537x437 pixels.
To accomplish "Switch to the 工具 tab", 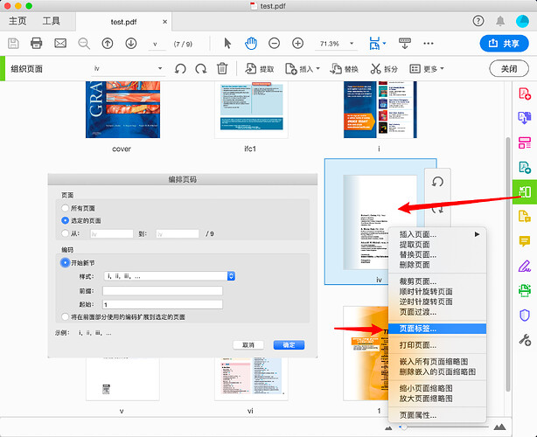I will pyautogui.click(x=51, y=21).
